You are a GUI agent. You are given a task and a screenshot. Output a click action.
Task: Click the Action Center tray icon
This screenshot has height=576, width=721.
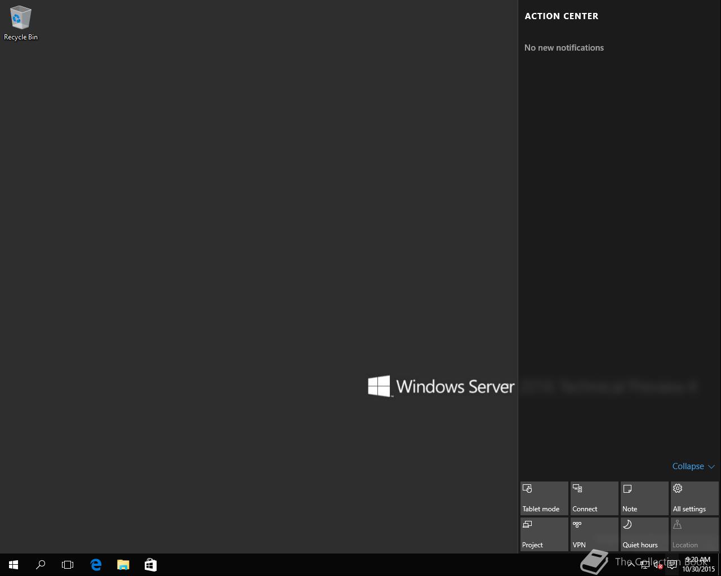[x=672, y=565]
